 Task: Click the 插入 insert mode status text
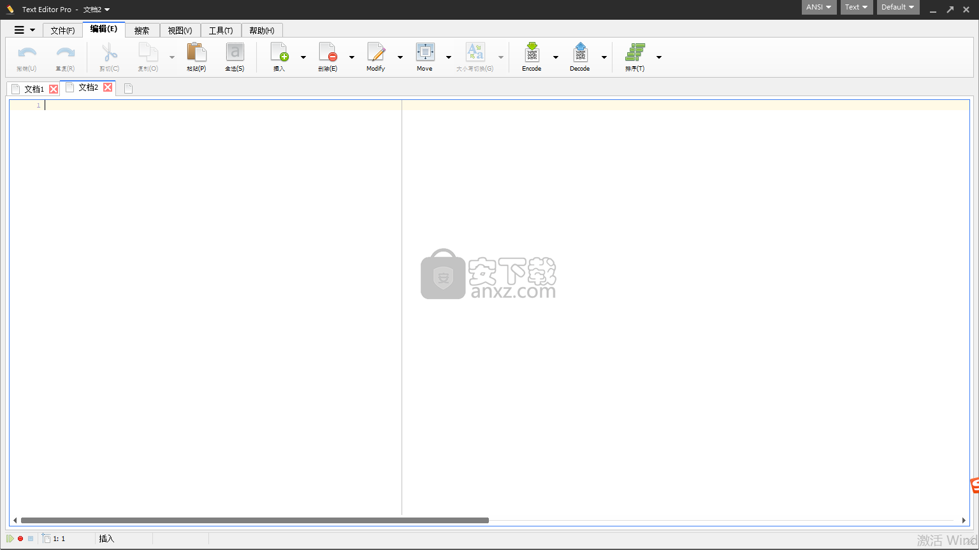[x=106, y=539]
